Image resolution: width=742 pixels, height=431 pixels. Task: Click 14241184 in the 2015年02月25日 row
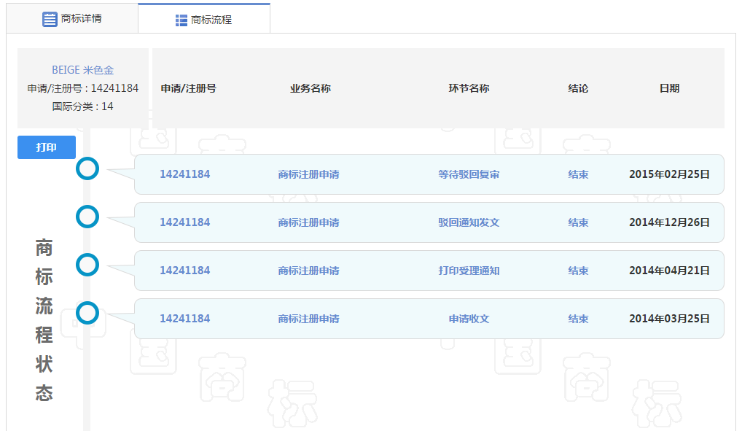point(185,174)
